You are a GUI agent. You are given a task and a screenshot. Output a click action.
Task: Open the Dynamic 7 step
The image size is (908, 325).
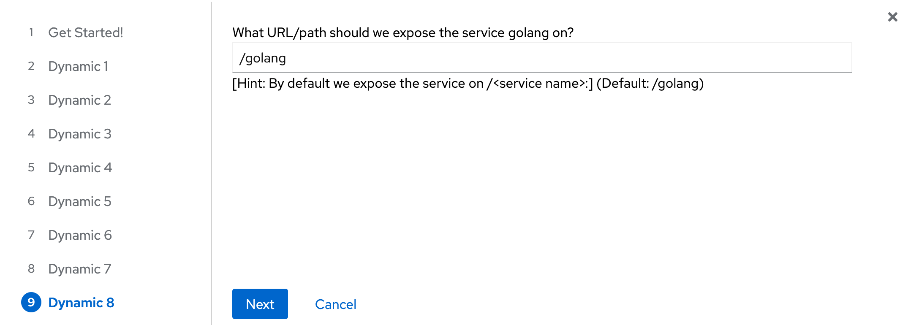coord(80,269)
